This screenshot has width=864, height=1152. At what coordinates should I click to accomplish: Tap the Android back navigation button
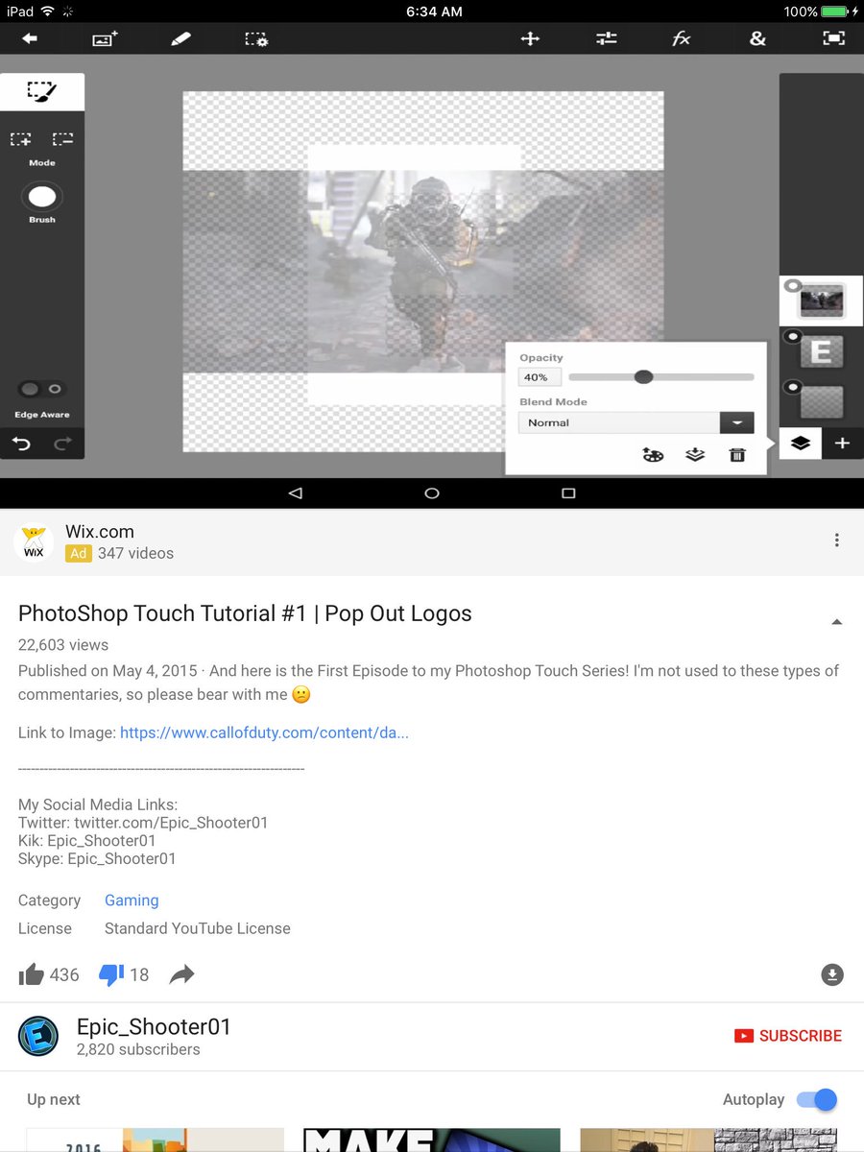pyautogui.click(x=296, y=492)
